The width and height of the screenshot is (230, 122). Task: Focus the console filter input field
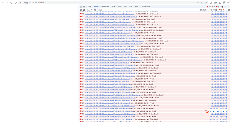click(148, 10)
